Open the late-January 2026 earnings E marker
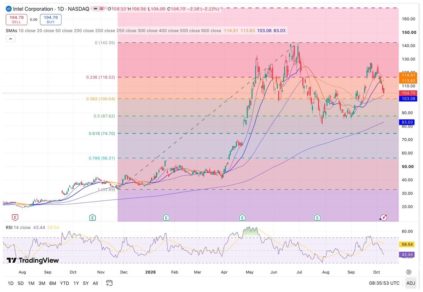The image size is (423, 292). tap(166, 217)
